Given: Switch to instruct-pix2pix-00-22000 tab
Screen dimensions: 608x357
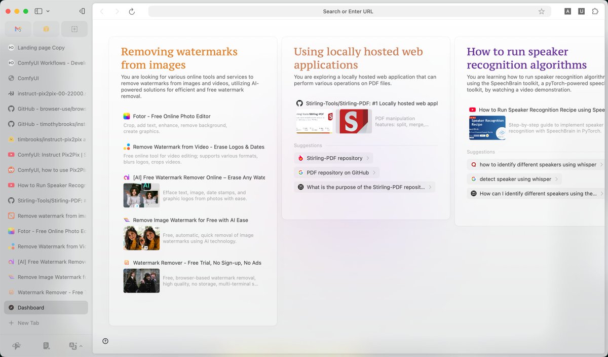Looking at the screenshot, I should coord(46,93).
